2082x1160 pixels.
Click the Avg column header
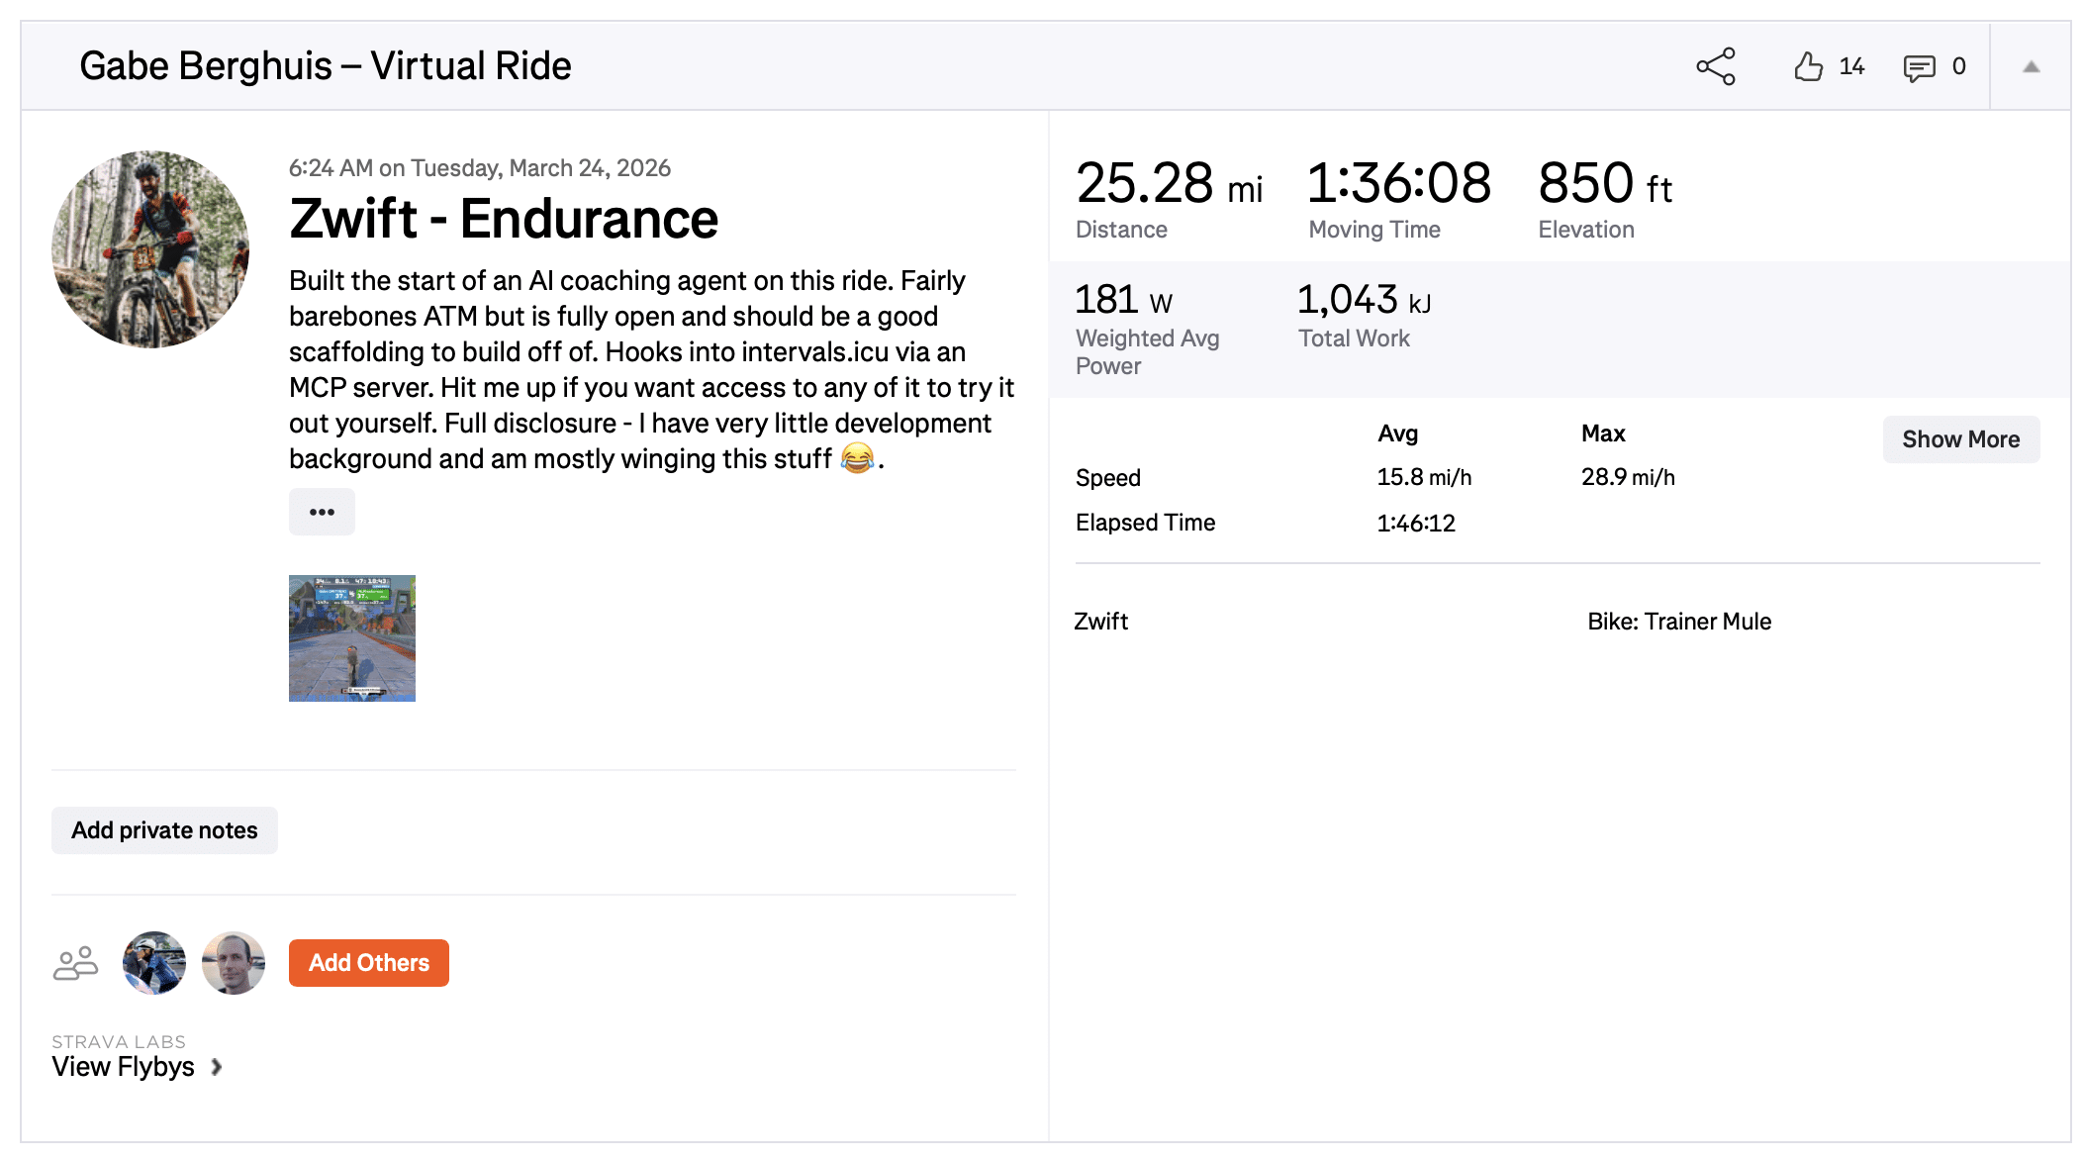click(1397, 434)
